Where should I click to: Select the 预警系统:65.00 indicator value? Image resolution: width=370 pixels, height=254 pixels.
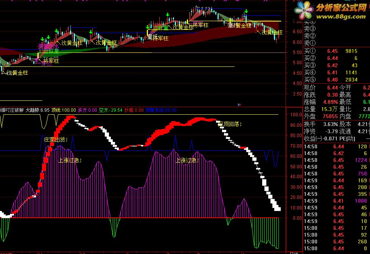point(161,110)
